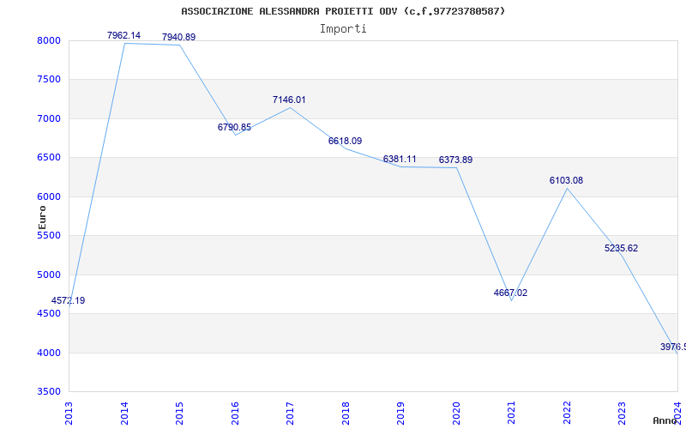Click x-axis year 2016

coord(235,414)
